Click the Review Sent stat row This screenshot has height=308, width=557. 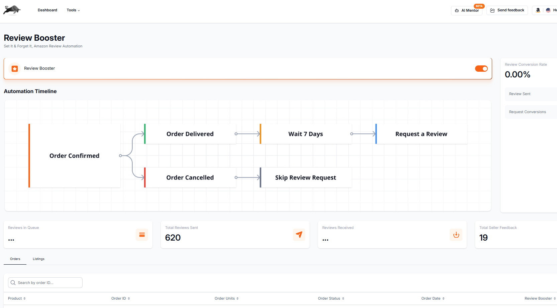pyautogui.click(x=531, y=94)
